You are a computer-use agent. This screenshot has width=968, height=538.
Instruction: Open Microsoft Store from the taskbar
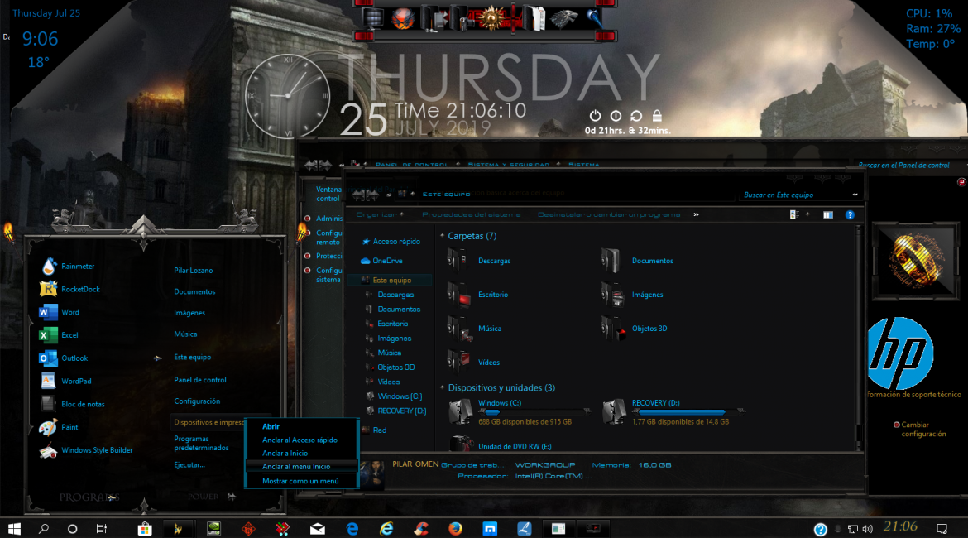[145, 529]
